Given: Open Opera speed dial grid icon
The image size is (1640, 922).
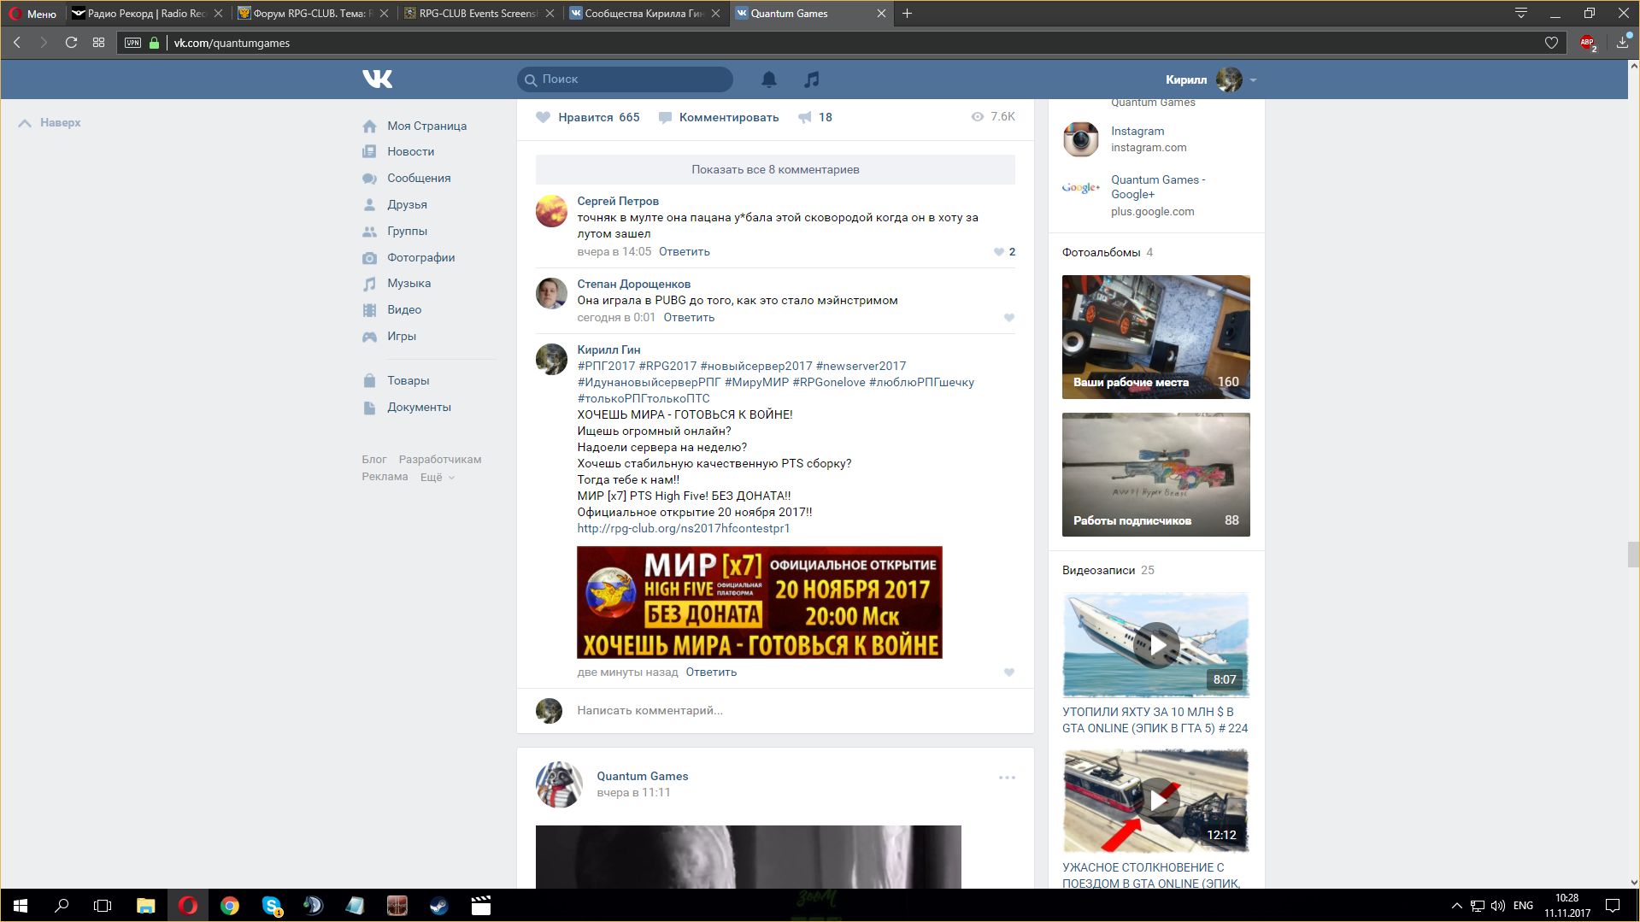Looking at the screenshot, I should [x=99, y=42].
